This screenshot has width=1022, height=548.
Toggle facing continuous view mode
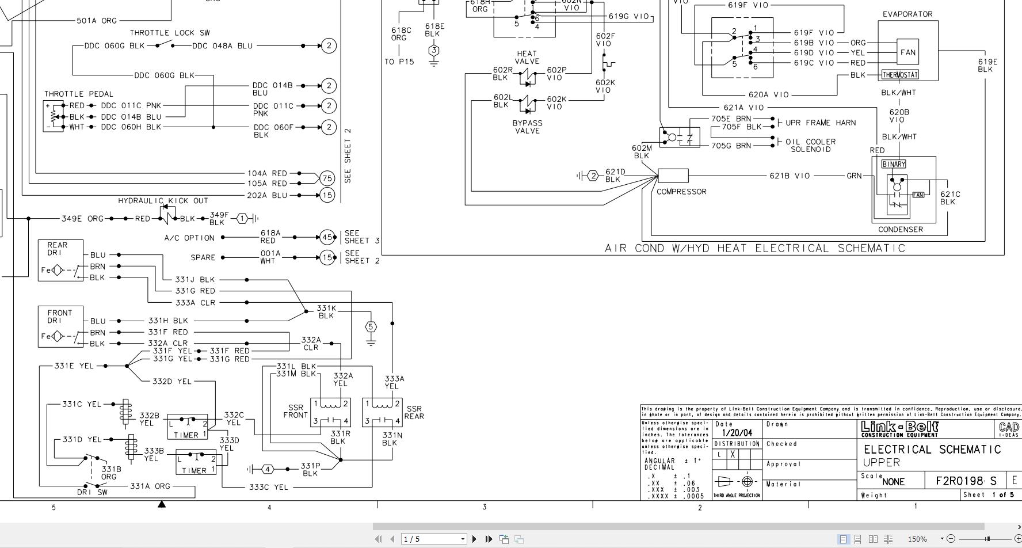click(888, 539)
